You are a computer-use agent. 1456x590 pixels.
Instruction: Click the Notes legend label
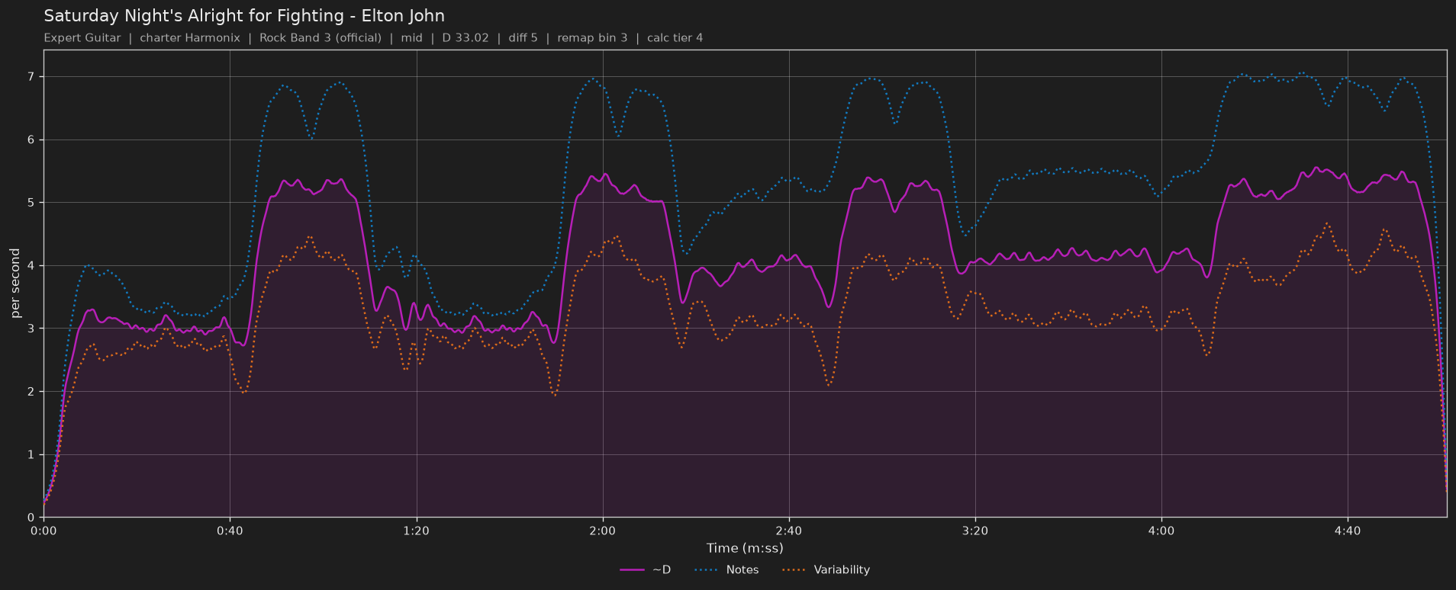pos(742,569)
